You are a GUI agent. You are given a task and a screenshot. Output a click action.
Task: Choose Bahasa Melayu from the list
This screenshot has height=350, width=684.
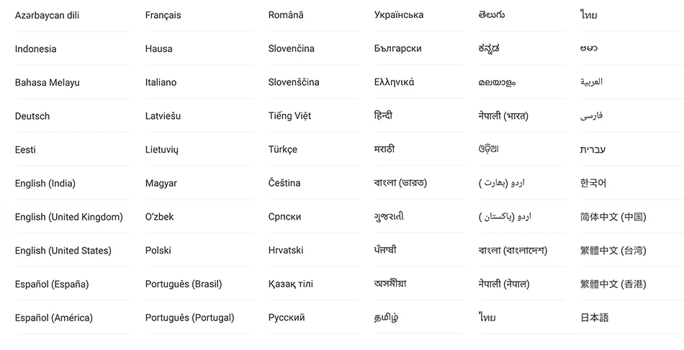coord(47,83)
